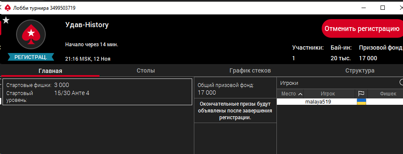Click the Стартовые фишки info box

97,92
